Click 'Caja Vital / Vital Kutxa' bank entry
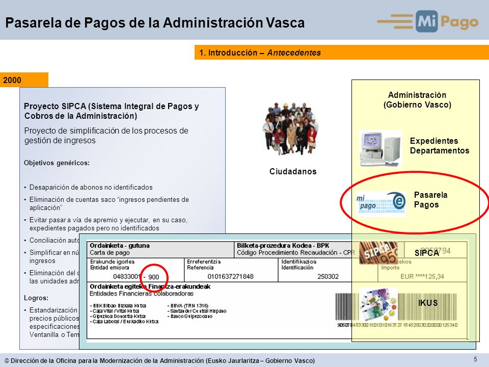Screen dimensions: 489x367 tap(115, 311)
